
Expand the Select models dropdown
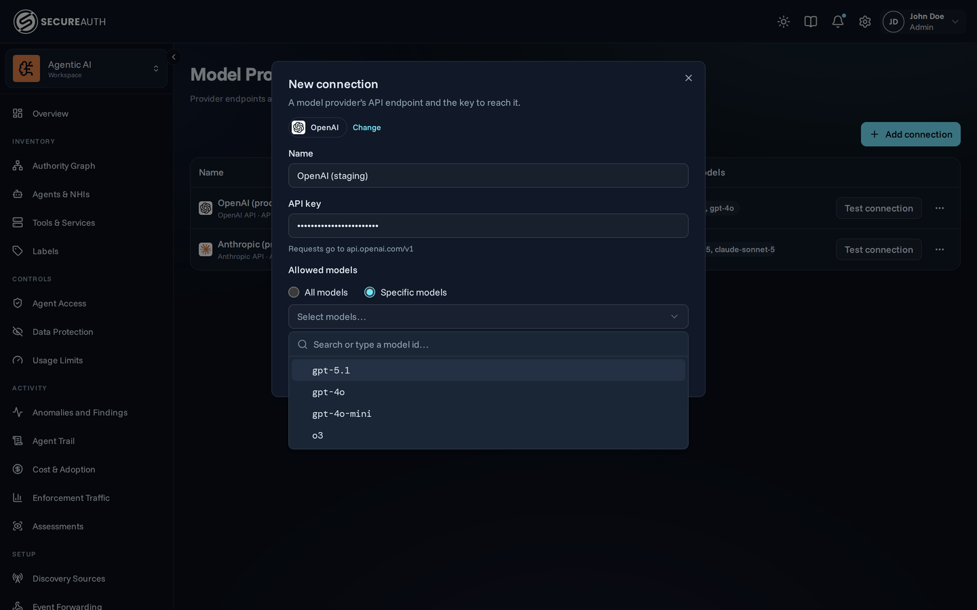[x=488, y=317]
